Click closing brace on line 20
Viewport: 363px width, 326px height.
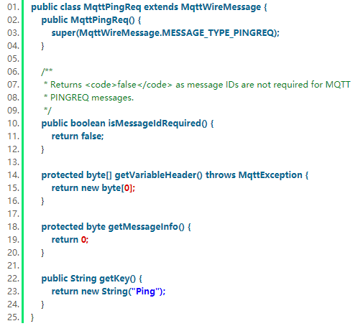tap(43, 253)
